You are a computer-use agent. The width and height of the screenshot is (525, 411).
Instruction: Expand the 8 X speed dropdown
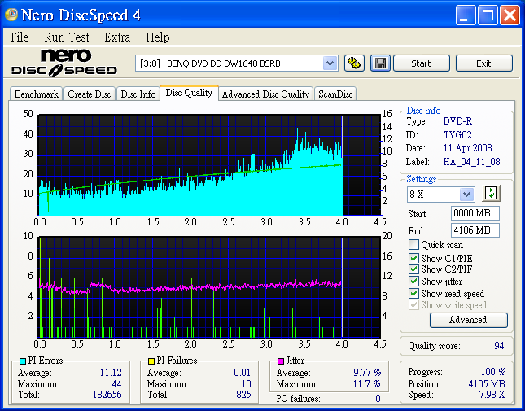coord(466,195)
